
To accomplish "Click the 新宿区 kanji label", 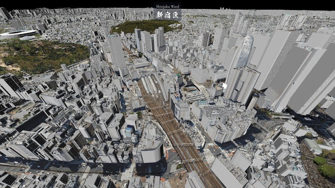I will point(167,15).
